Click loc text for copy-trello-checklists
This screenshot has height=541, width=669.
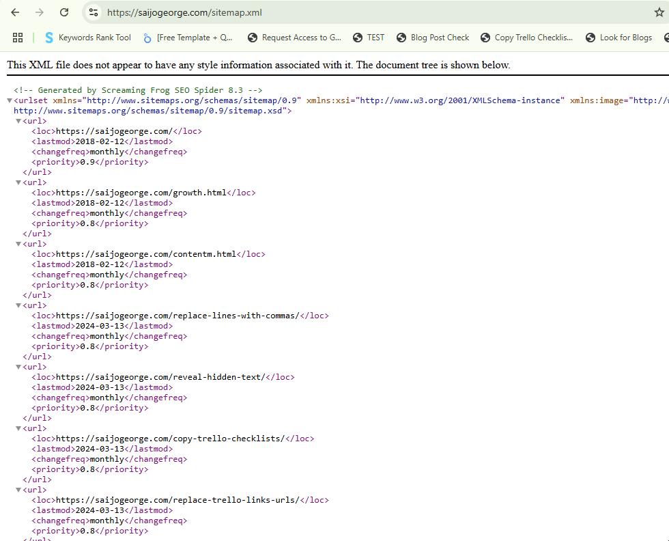pyautogui.click(x=171, y=439)
